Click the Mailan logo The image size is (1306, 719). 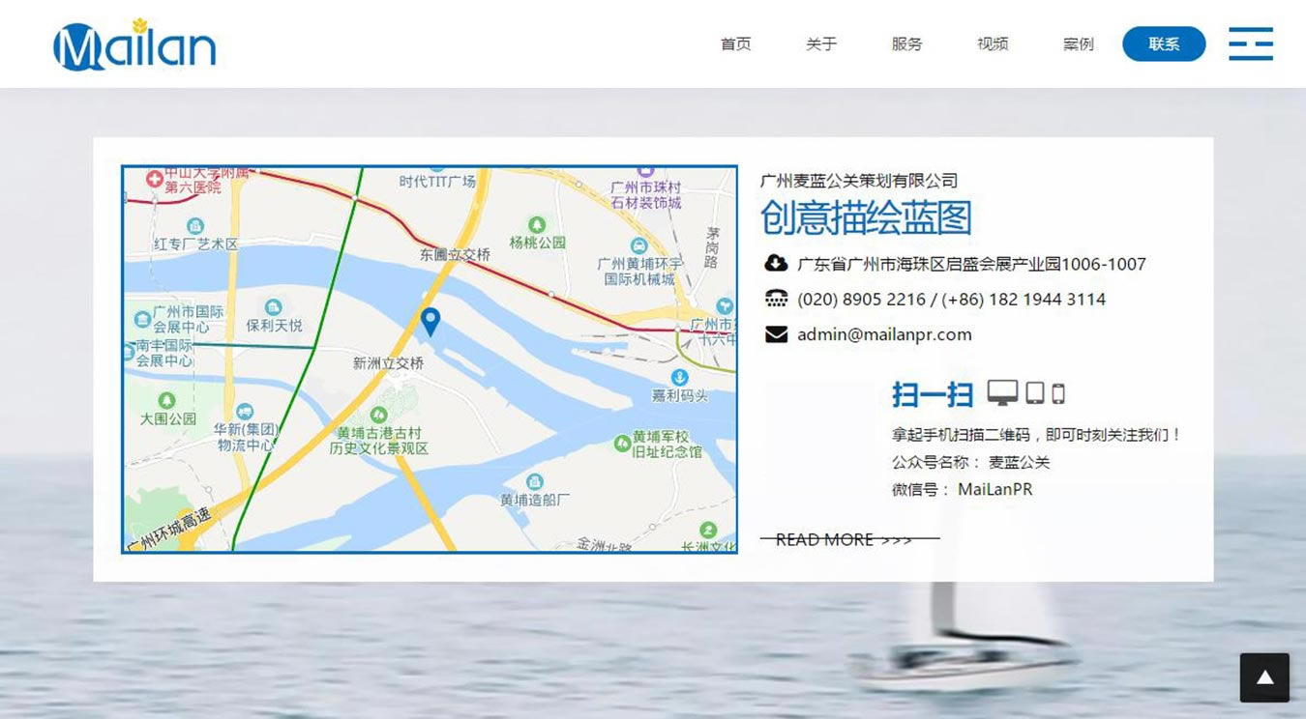pyautogui.click(x=133, y=43)
